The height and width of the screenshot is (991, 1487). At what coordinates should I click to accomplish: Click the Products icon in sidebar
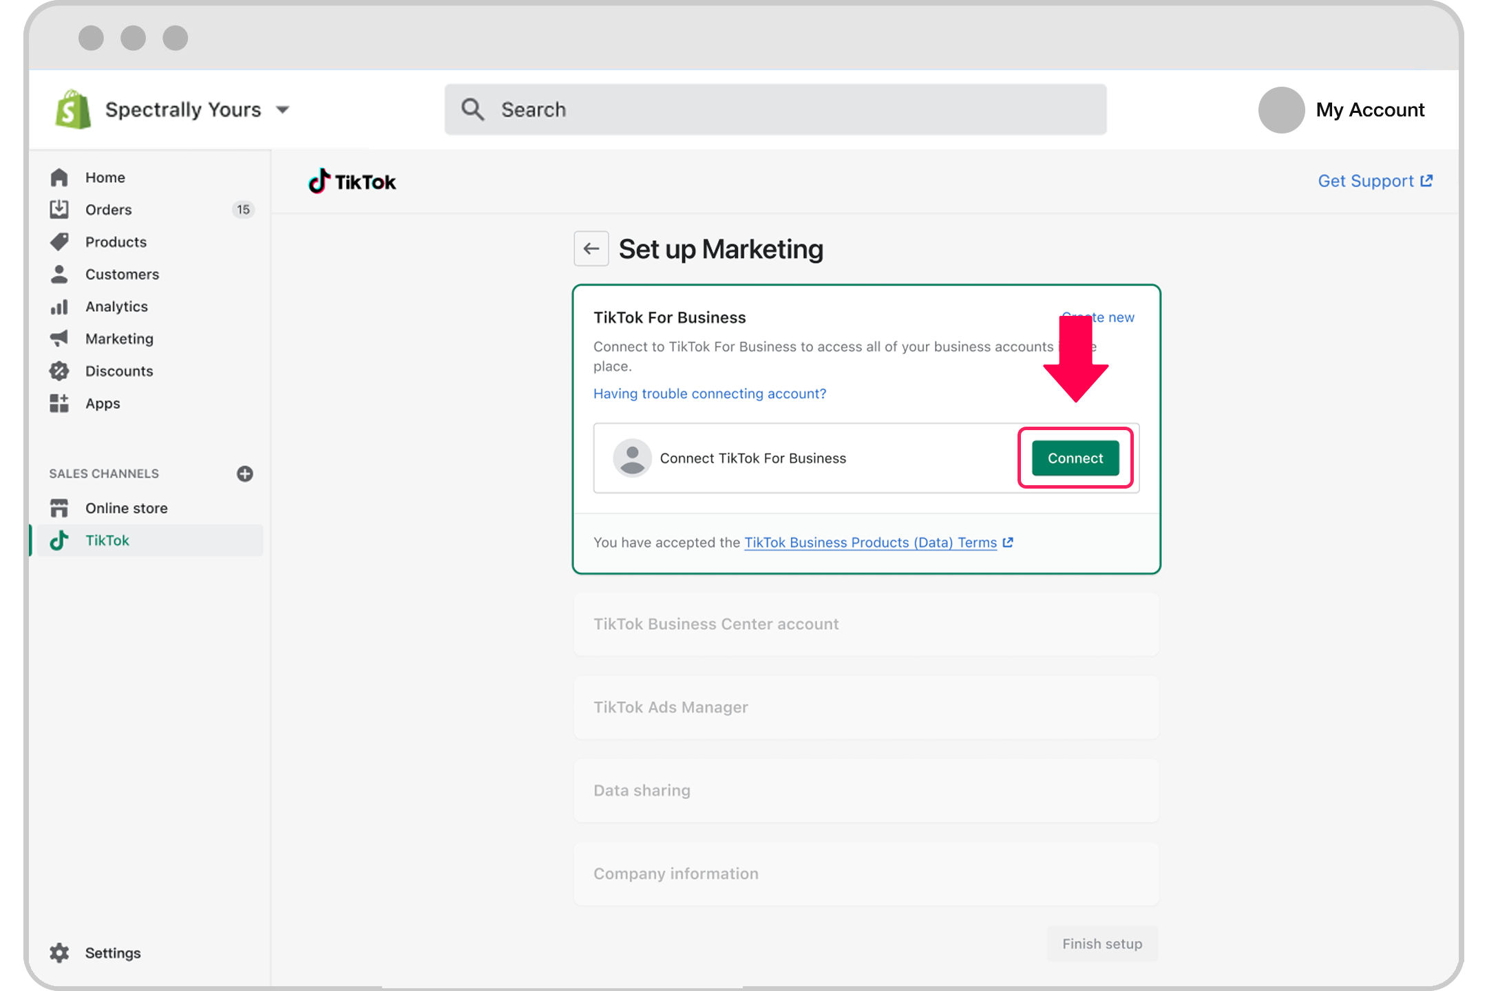[60, 241]
